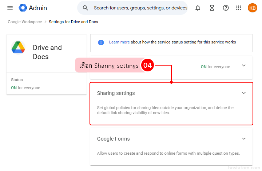The width and height of the screenshot is (262, 171).
Task: Open the main hamburger menu
Action: (x=10, y=8)
